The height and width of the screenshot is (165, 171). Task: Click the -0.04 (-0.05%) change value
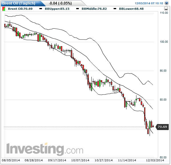point(60,3)
